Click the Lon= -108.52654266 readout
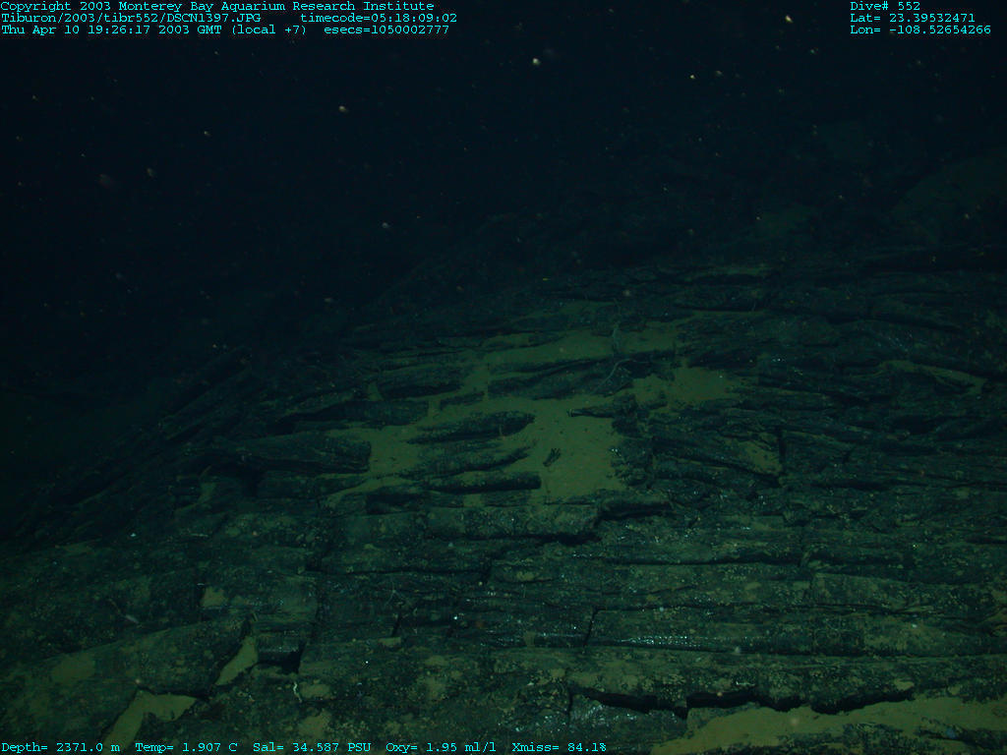The height and width of the screenshot is (755, 1007). click(920, 29)
